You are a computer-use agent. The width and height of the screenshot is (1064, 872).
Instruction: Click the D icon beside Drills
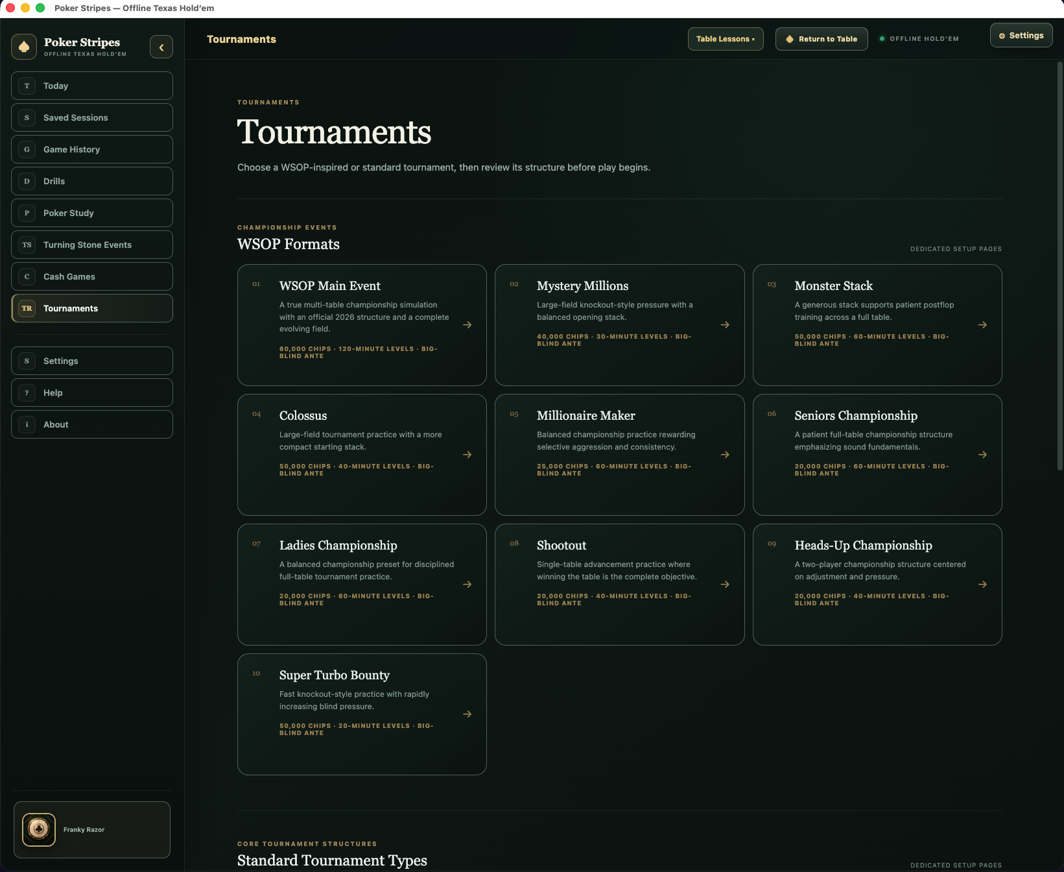27,181
